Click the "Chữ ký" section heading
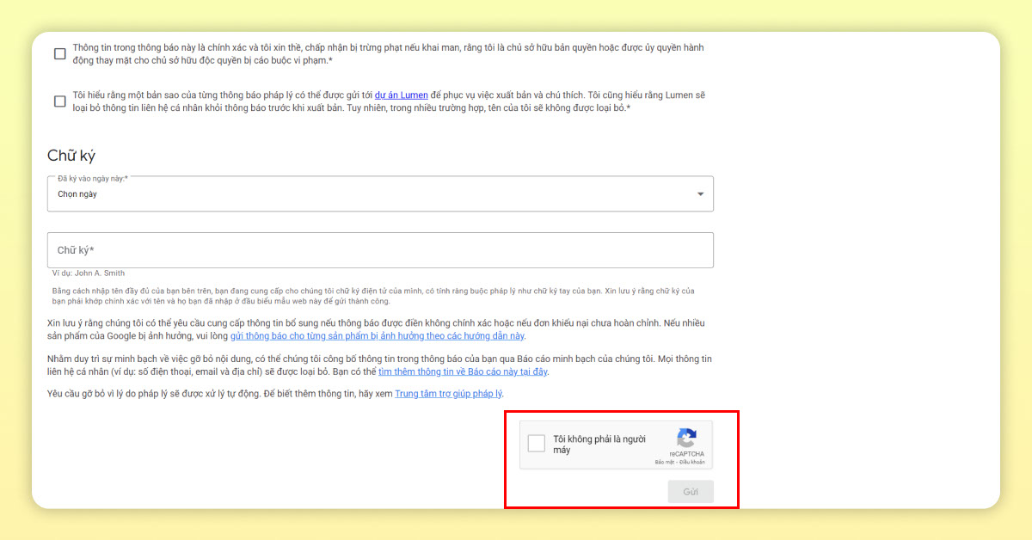1032x540 pixels. 71,156
